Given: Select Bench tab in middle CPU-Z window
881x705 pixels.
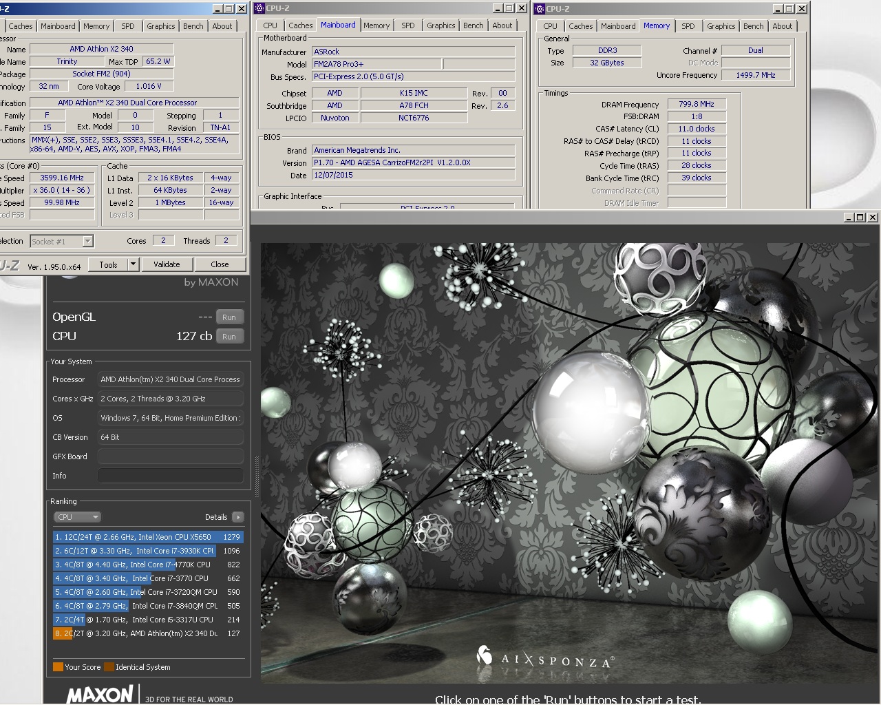Looking at the screenshot, I should click(x=474, y=25).
